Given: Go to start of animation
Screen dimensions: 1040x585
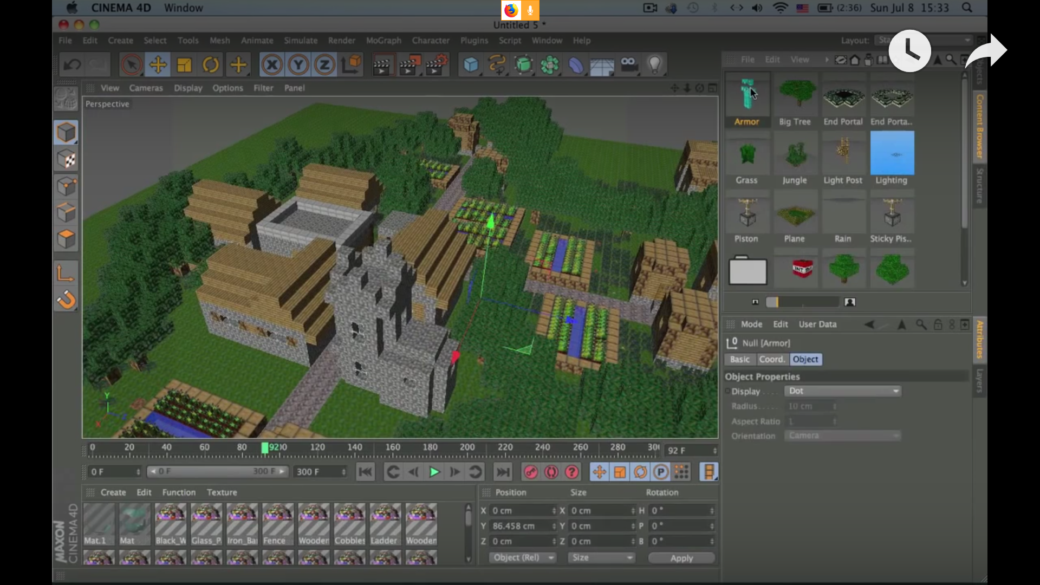Looking at the screenshot, I should pos(366,472).
